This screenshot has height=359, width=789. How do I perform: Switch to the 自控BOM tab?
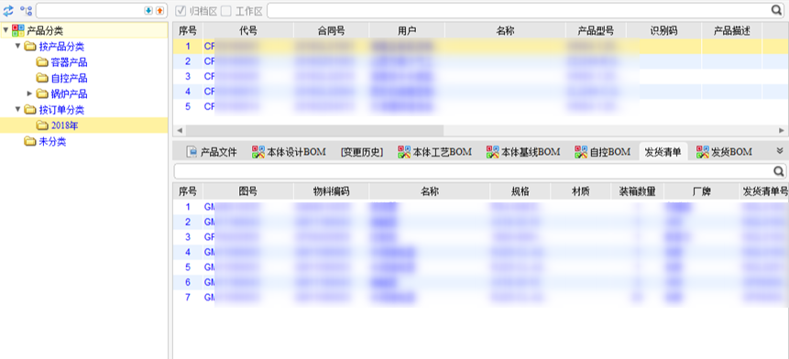pos(603,152)
